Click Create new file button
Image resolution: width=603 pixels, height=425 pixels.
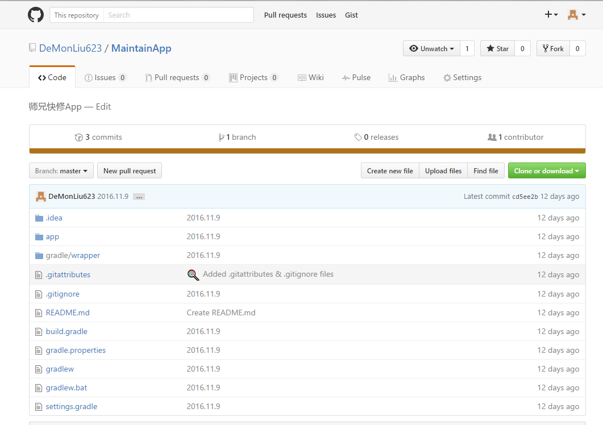coord(390,171)
